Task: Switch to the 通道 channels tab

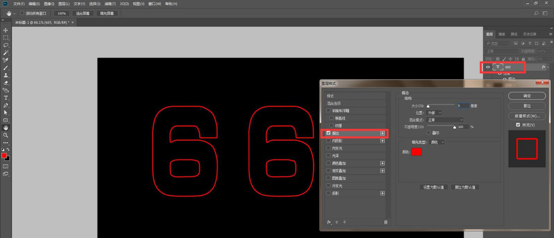Action: 502,34
